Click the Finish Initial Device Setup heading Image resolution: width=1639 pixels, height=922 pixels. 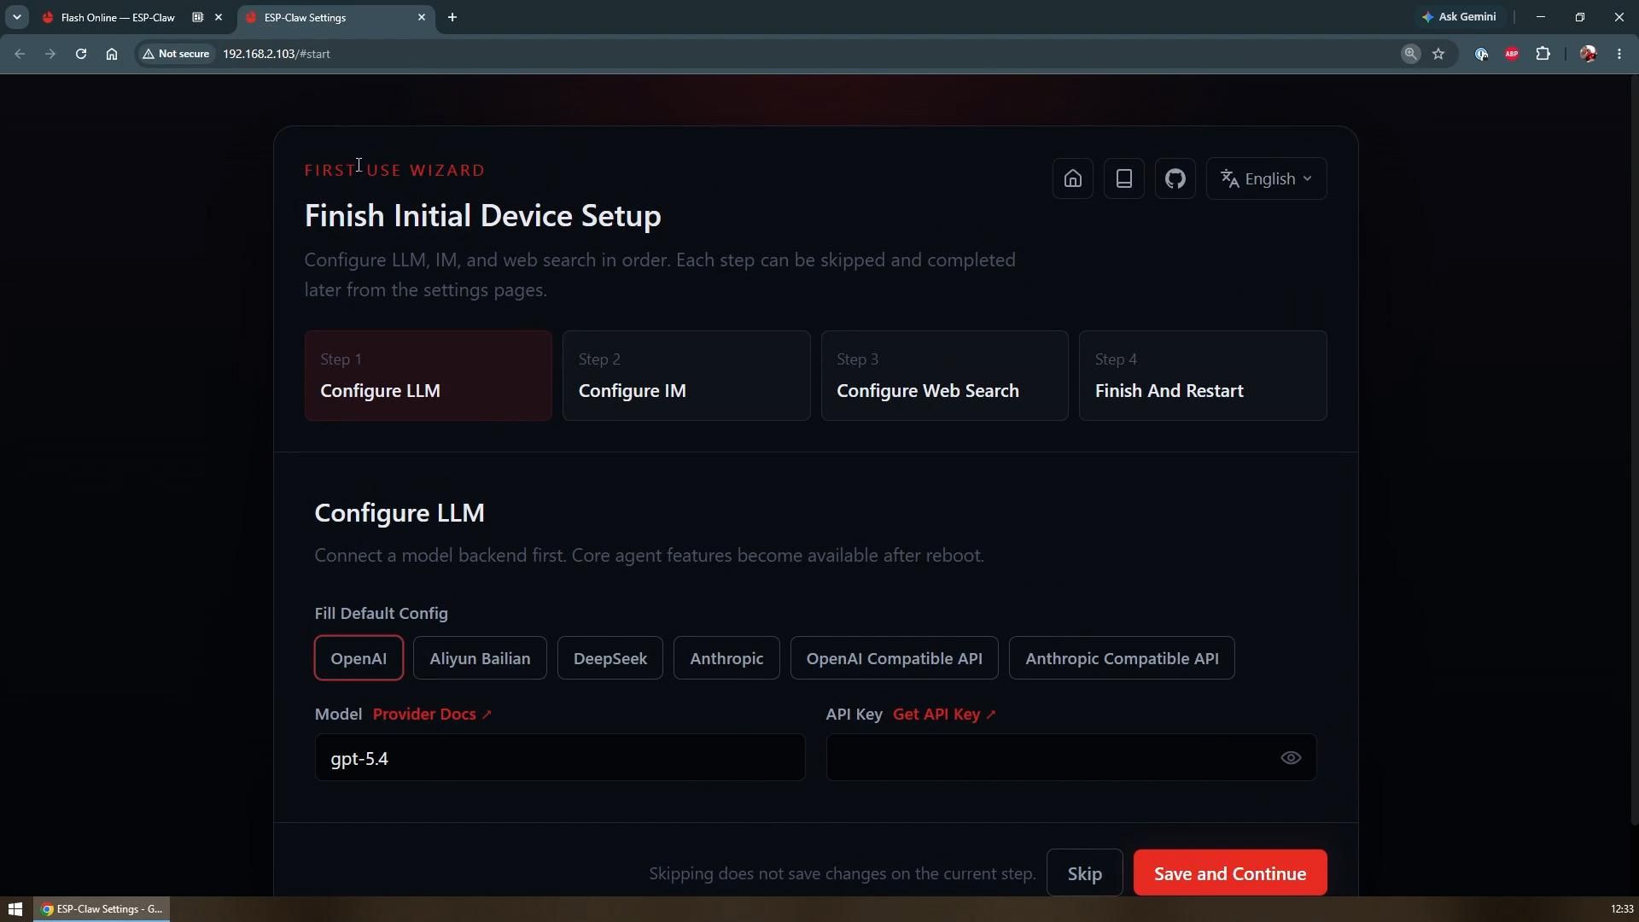point(483,215)
